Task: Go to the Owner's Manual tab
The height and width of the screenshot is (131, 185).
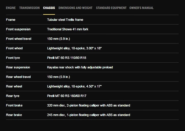Action: 141,8
